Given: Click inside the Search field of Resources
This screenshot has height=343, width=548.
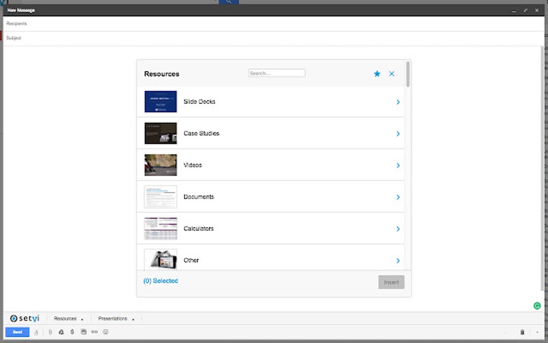Looking at the screenshot, I should 277,73.
